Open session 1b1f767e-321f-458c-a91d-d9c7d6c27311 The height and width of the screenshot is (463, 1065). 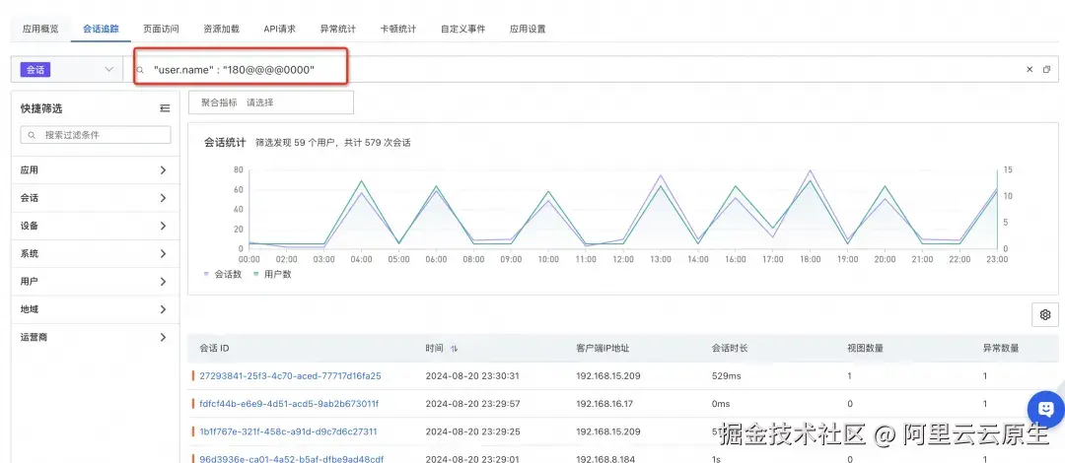click(288, 431)
